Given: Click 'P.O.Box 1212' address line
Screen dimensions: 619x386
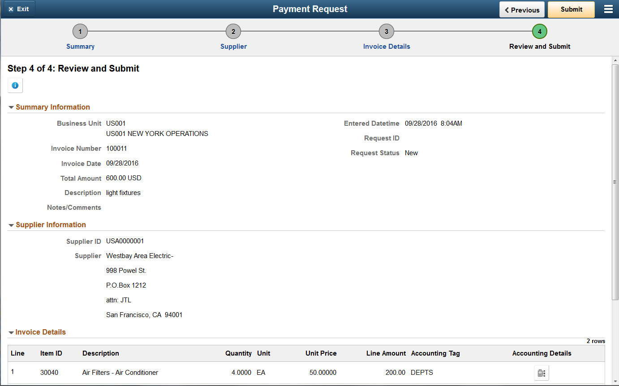Looking at the screenshot, I should pyautogui.click(x=126, y=285).
